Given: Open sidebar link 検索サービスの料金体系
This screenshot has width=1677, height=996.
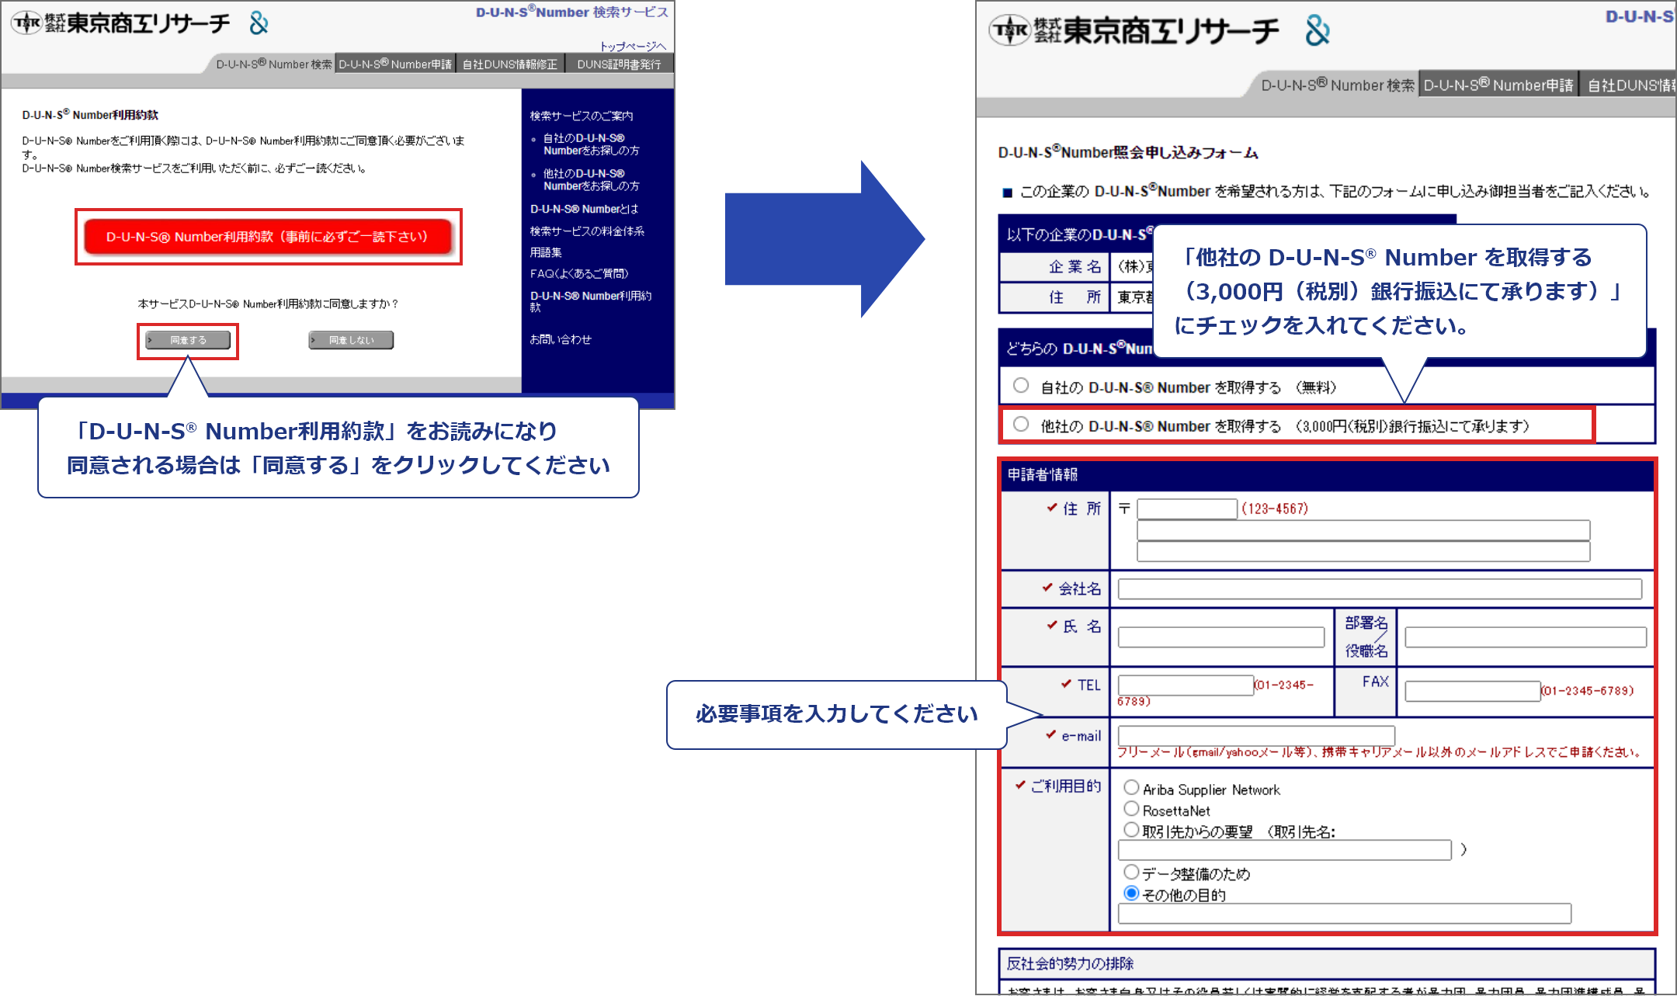Looking at the screenshot, I should (587, 231).
